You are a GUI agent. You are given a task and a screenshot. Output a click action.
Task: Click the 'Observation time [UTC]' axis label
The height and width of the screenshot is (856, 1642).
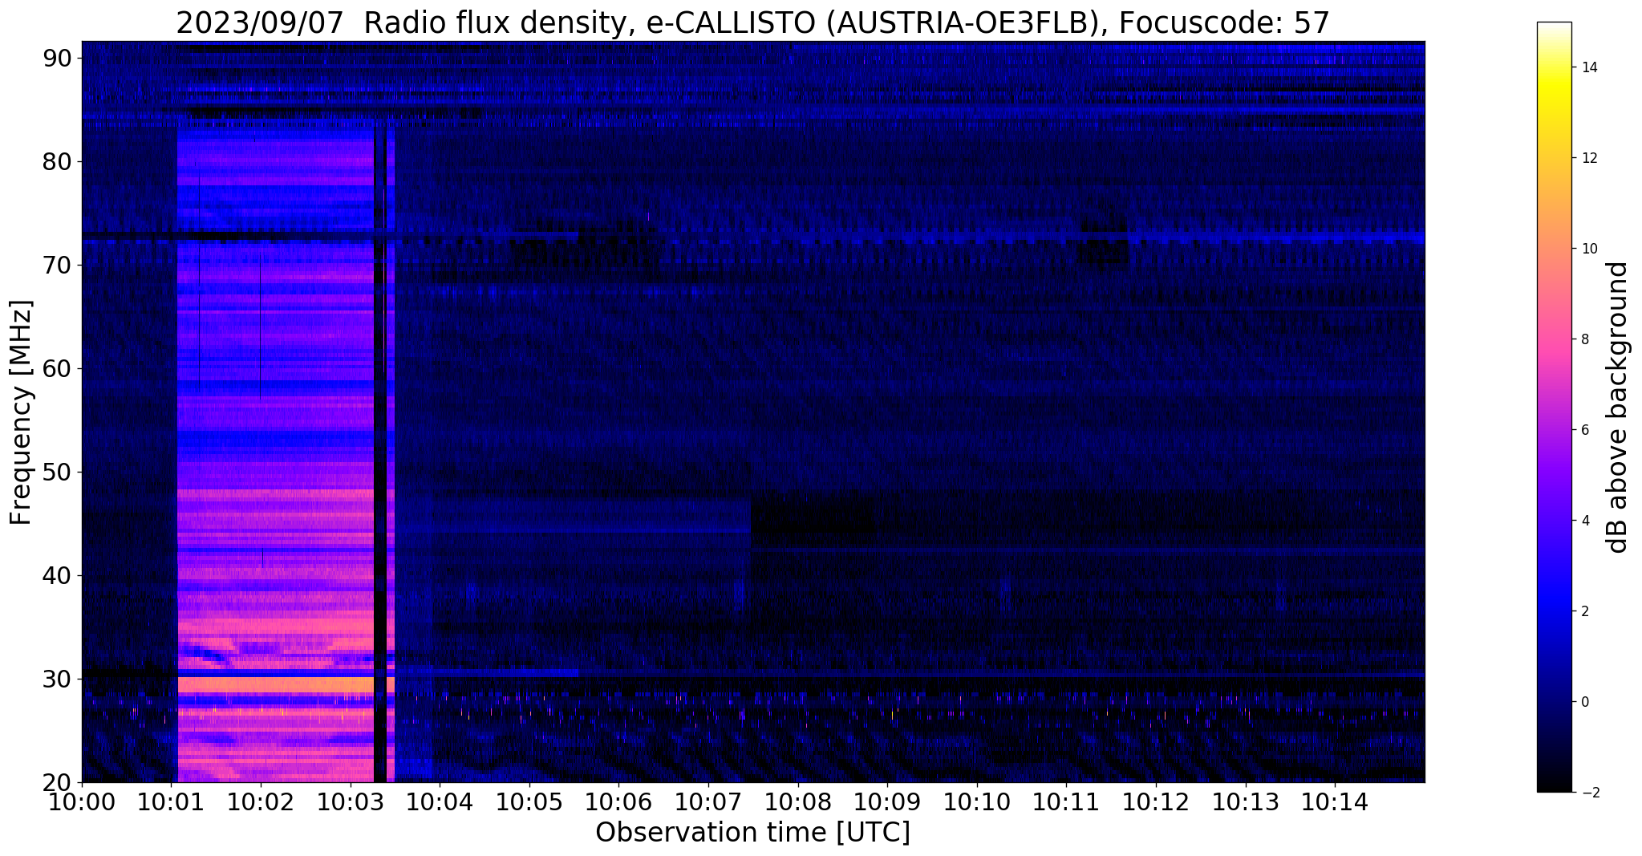(x=752, y=833)
